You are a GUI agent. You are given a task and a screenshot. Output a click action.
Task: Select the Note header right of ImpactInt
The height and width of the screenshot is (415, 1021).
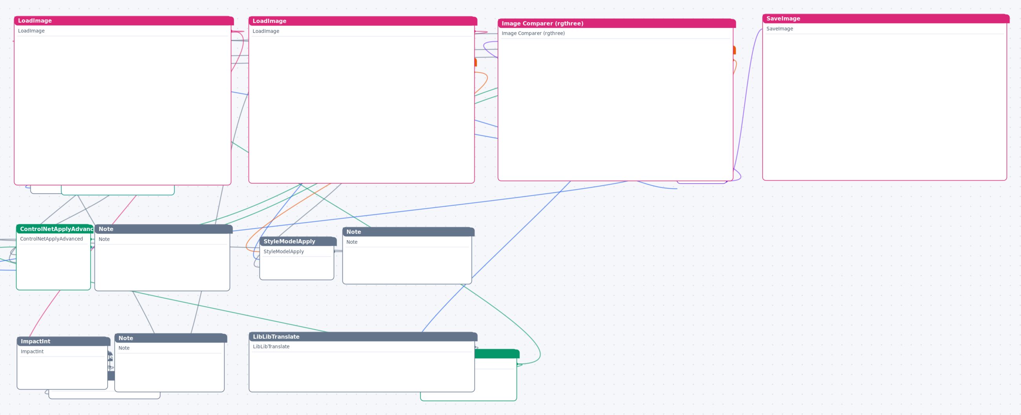point(170,338)
